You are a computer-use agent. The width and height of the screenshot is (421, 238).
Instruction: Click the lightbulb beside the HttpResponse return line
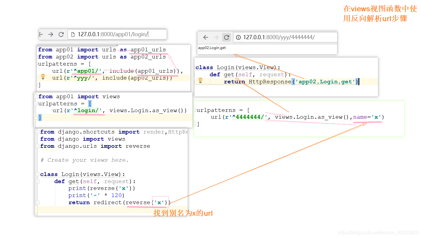pyautogui.click(x=200, y=80)
